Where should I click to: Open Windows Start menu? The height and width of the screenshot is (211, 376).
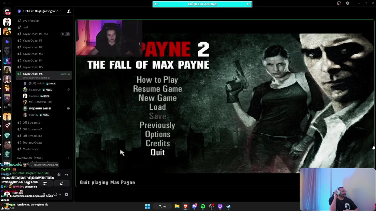[x=147, y=206]
